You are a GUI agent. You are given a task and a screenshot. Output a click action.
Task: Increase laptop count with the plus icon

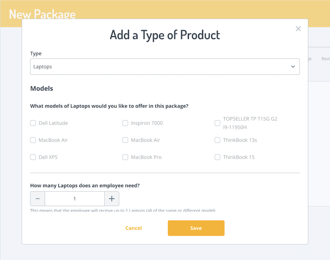(112, 199)
